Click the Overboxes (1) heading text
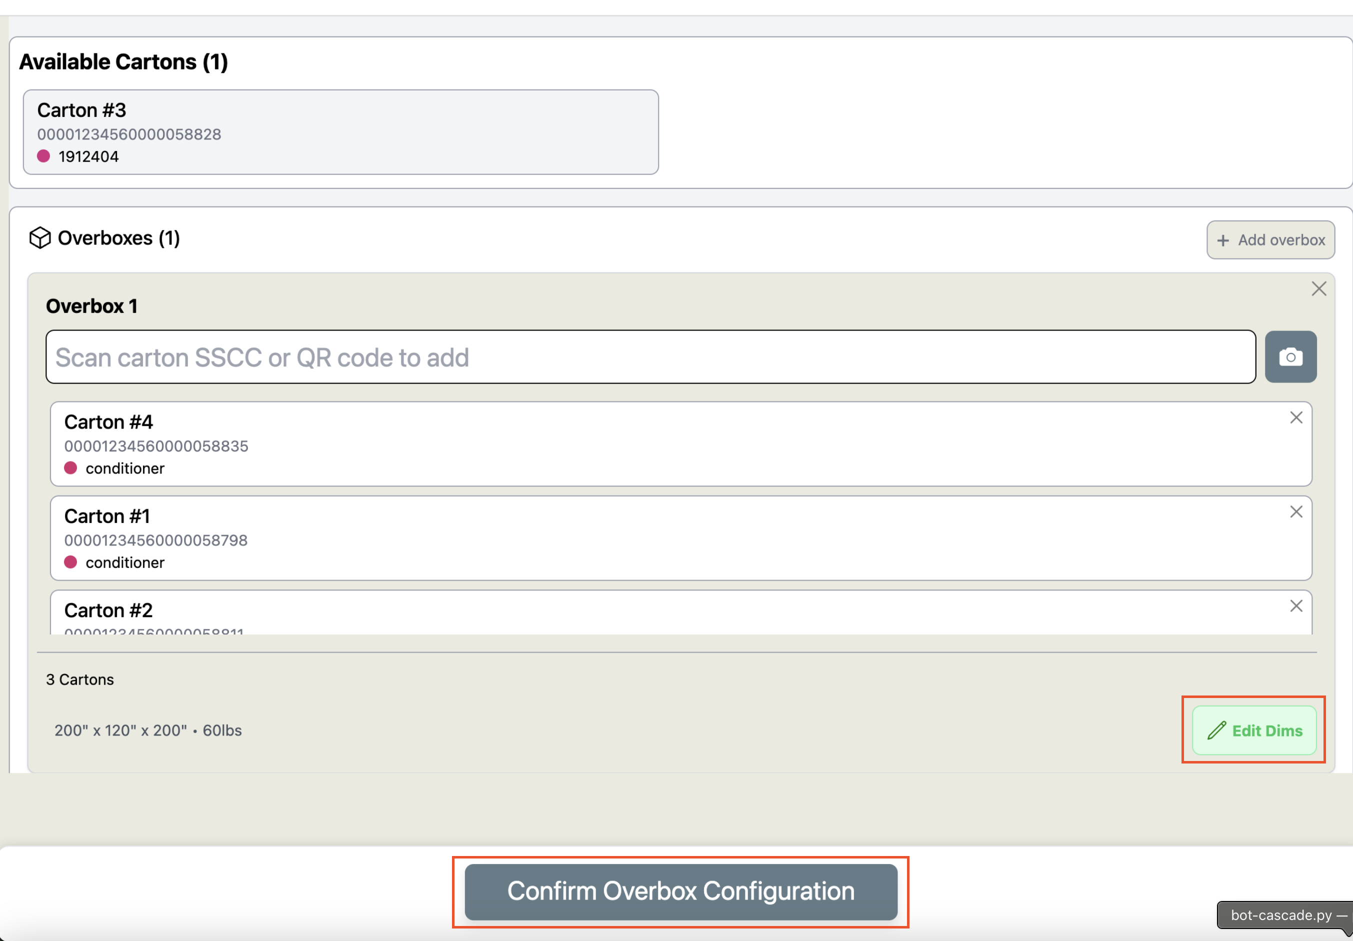This screenshot has width=1353, height=941. [119, 238]
